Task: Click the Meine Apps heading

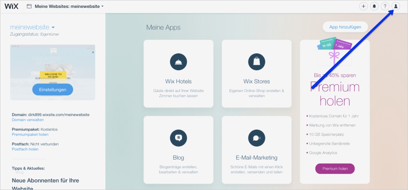Action: [x=163, y=27]
